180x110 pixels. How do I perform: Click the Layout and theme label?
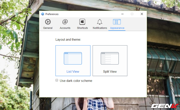[68, 39]
